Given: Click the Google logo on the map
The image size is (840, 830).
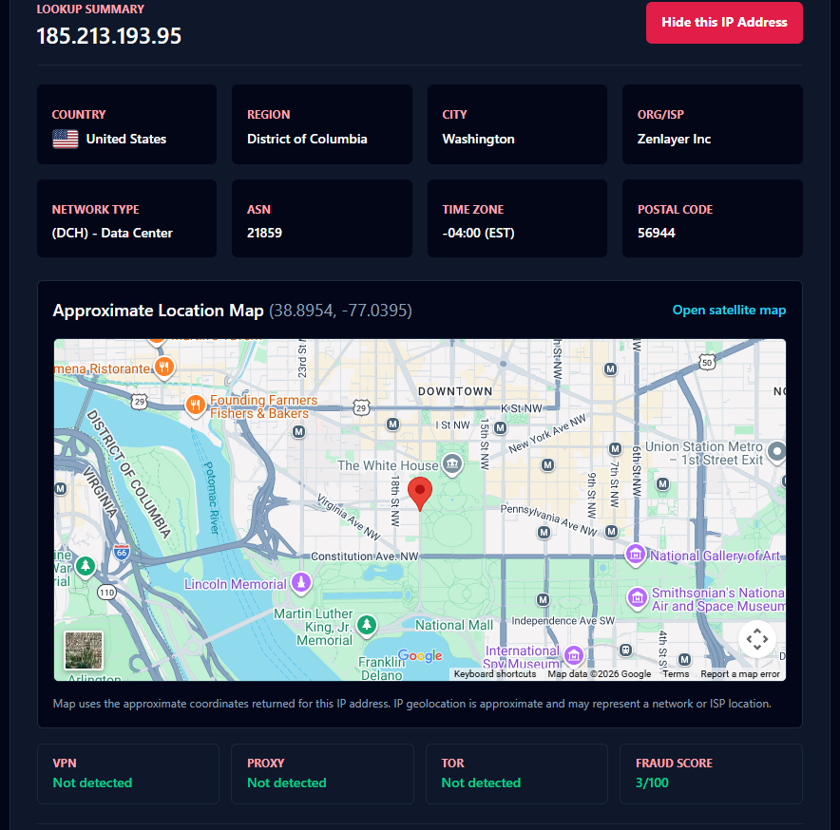Looking at the screenshot, I should [x=421, y=655].
